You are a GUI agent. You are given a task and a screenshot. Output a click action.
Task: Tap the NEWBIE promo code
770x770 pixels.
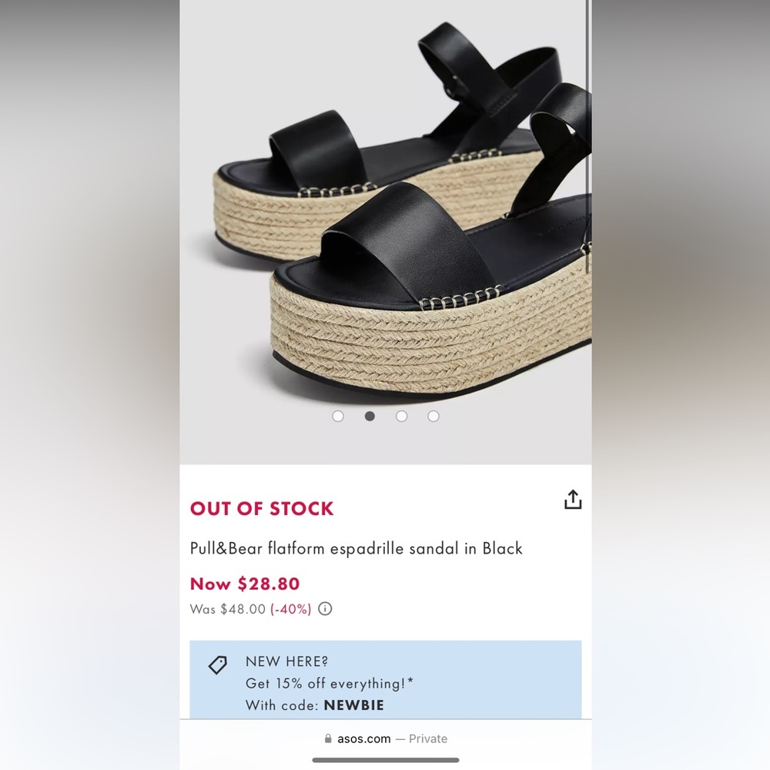coord(354,705)
